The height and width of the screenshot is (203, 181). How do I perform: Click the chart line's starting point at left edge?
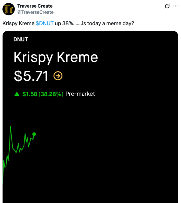3,182
